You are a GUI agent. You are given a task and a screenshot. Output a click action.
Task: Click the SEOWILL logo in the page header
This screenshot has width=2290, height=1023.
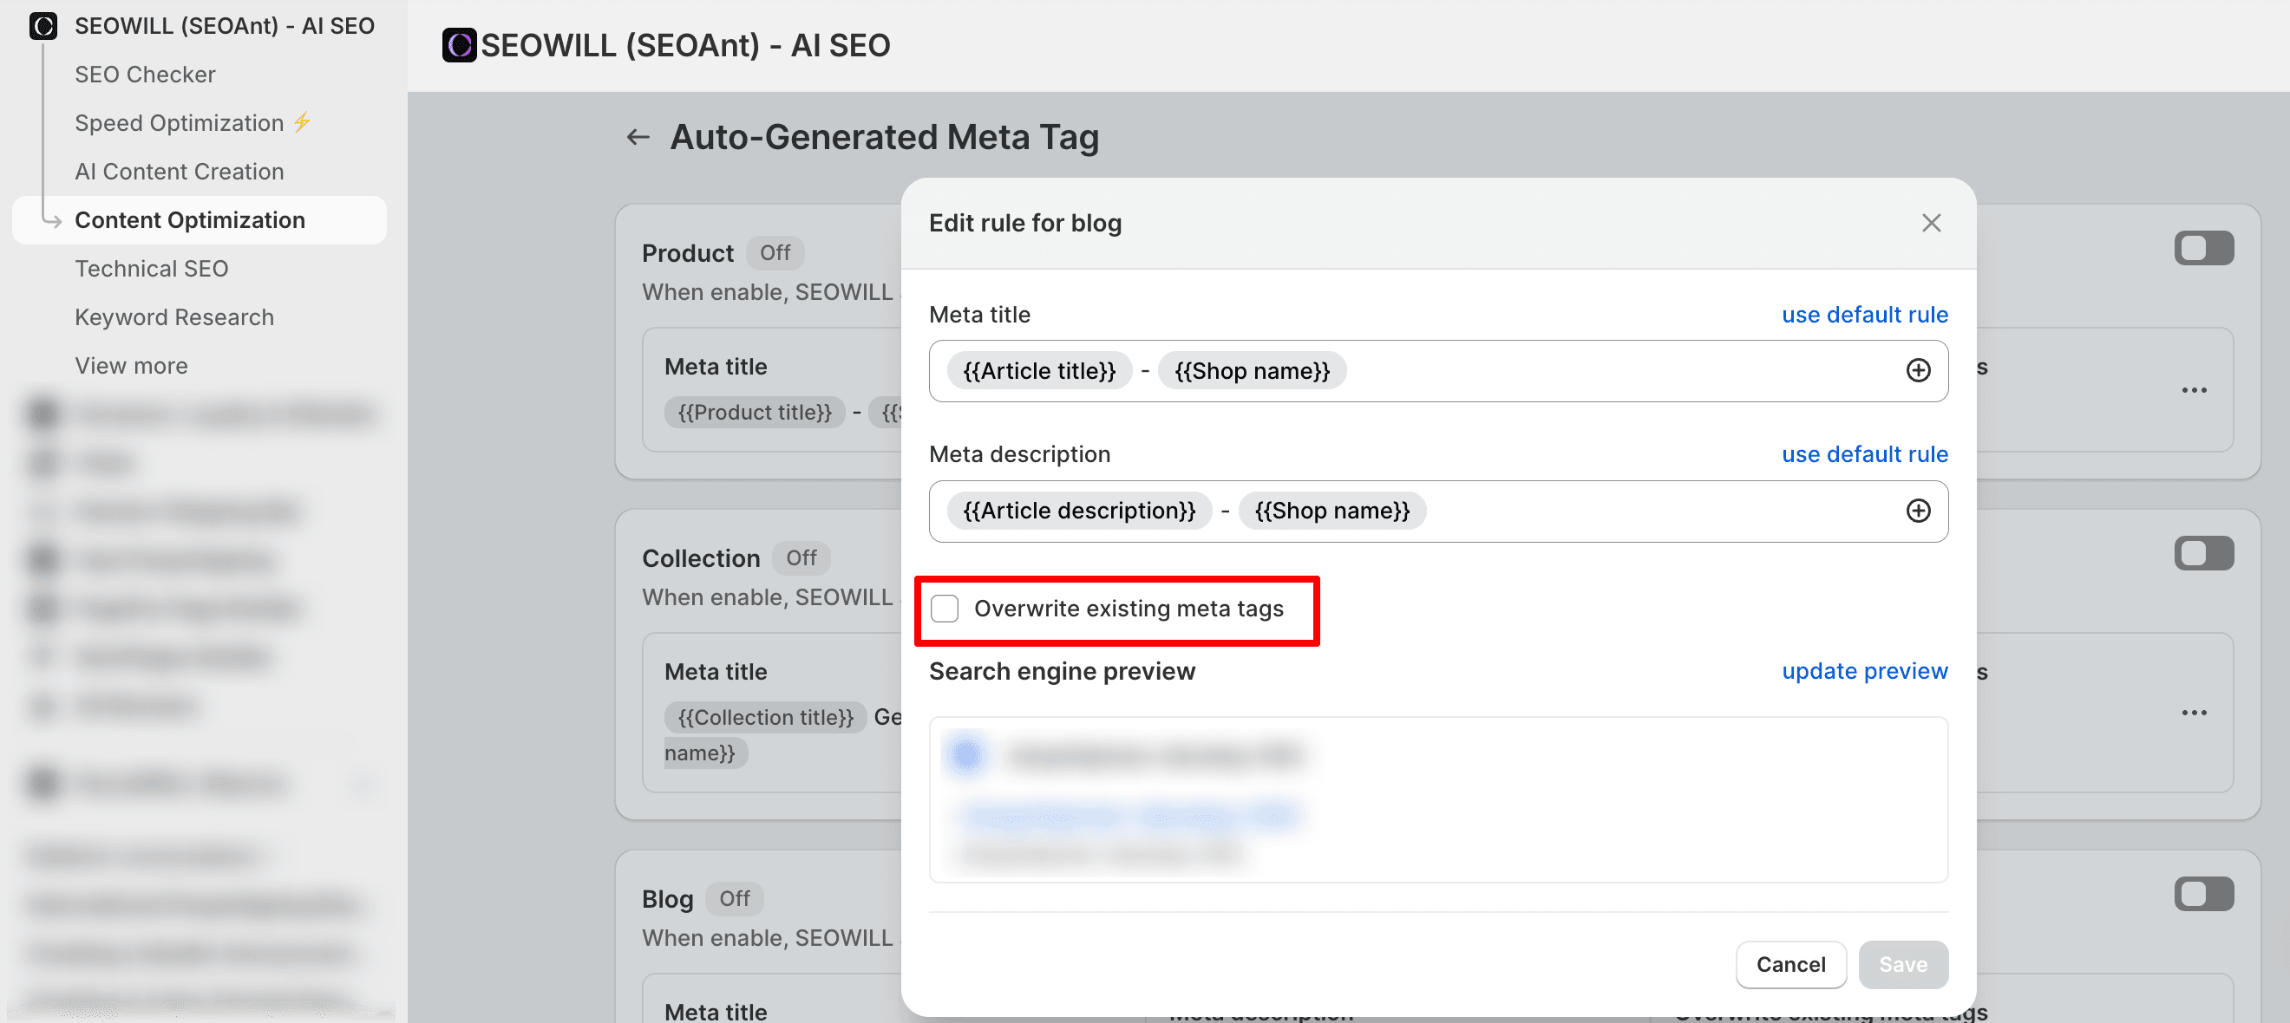click(459, 45)
